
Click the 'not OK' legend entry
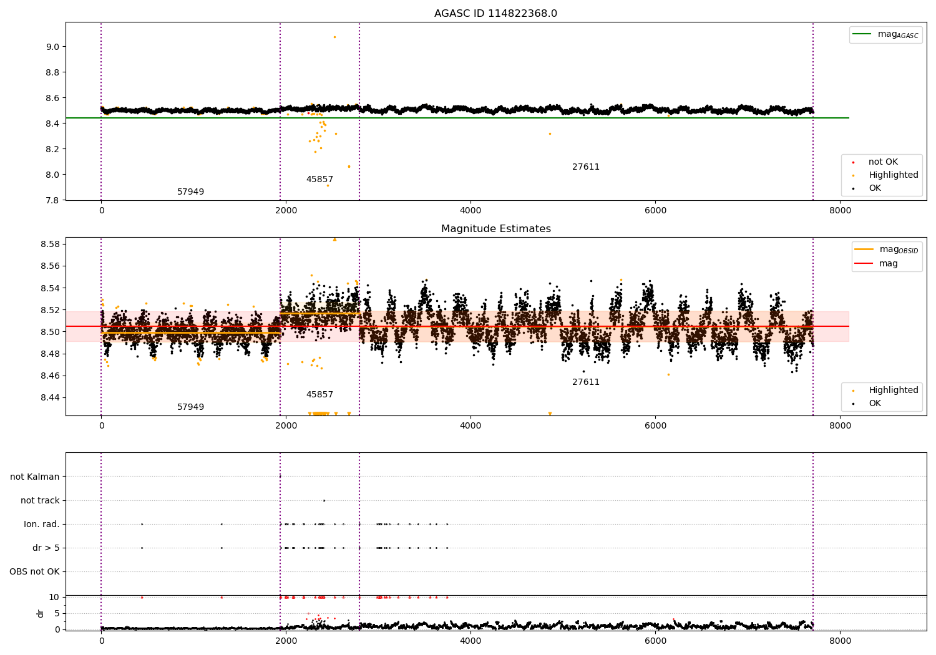[882, 162]
